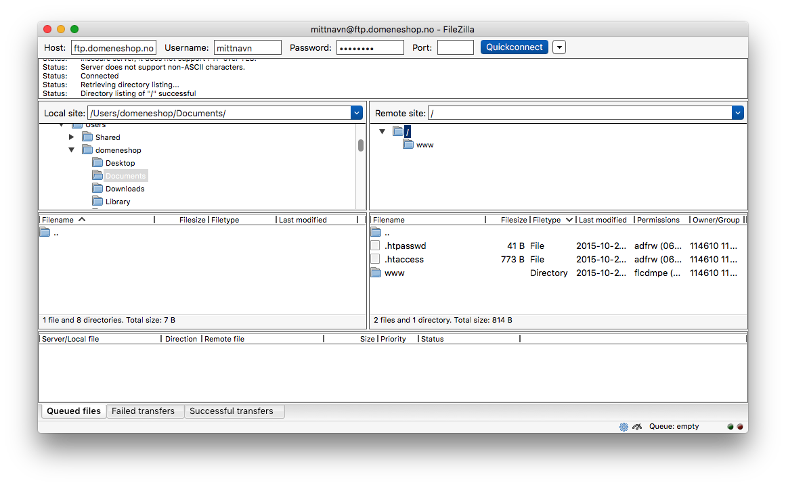Click the Local site path text box
This screenshot has width=786, height=487.
click(219, 113)
